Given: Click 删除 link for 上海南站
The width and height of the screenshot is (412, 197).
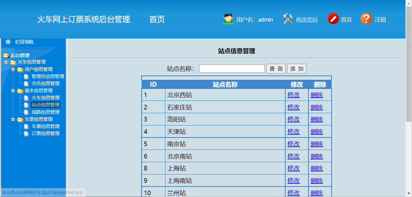Looking at the screenshot, I should coord(316,180).
